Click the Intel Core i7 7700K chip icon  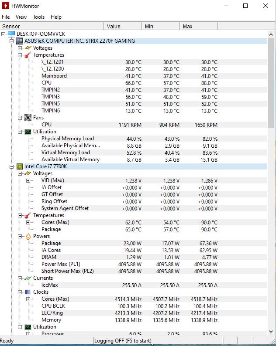[x=20, y=166]
